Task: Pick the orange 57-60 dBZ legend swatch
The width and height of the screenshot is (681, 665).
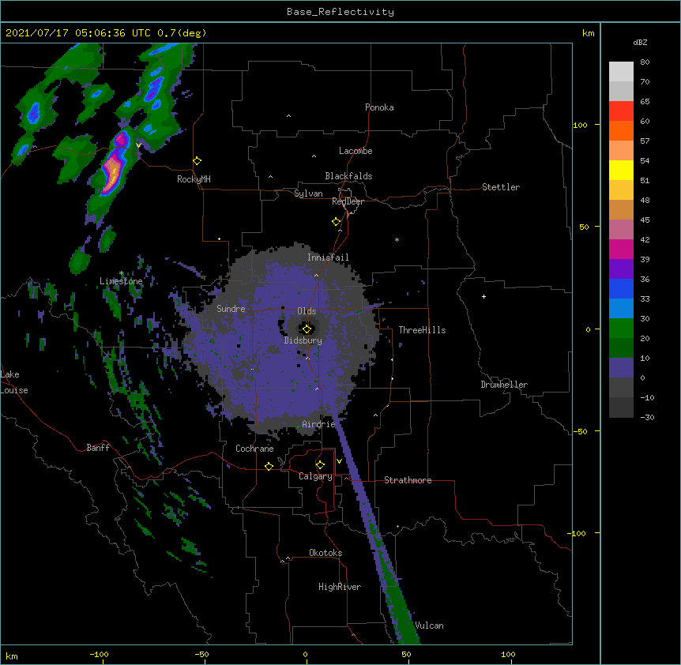Action: pyautogui.click(x=621, y=130)
